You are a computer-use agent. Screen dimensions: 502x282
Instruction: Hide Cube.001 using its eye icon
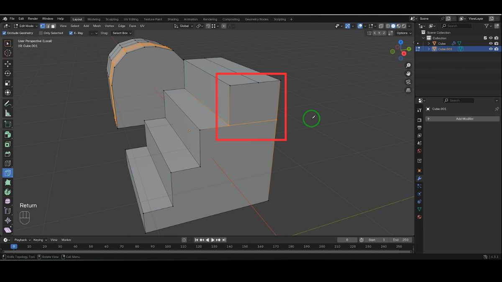[491, 49]
